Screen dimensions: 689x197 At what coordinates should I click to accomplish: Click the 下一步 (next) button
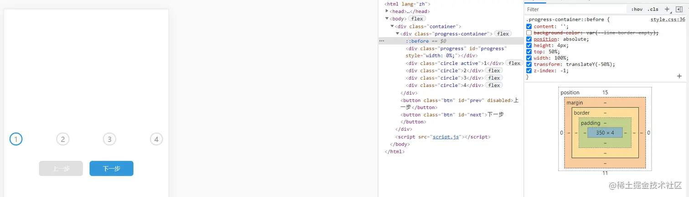click(x=111, y=168)
